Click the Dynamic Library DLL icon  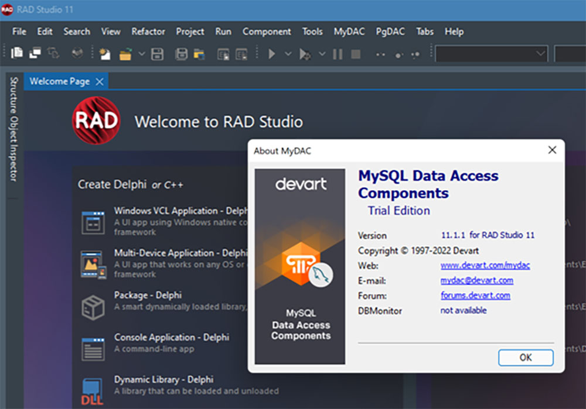93,391
